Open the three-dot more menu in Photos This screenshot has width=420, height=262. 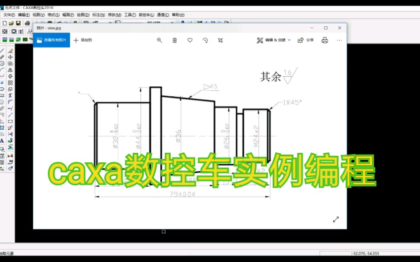pos(339,40)
